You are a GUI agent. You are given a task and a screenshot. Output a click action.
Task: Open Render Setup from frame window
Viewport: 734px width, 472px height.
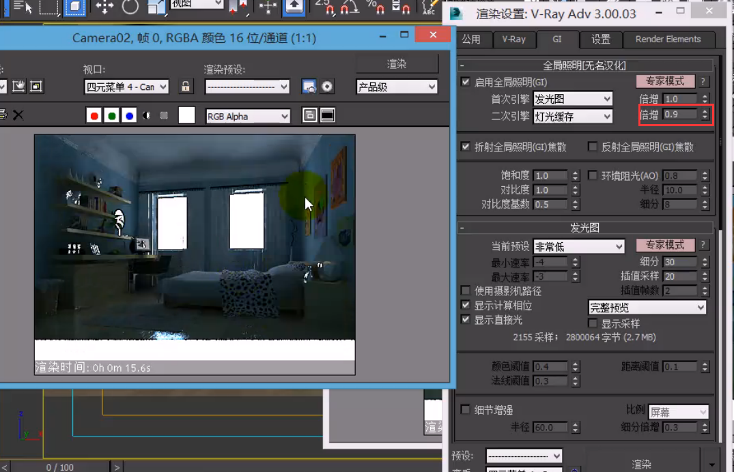309,87
